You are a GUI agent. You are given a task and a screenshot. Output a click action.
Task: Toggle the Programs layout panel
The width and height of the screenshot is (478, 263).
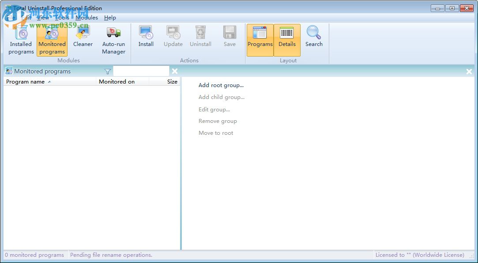pos(260,40)
